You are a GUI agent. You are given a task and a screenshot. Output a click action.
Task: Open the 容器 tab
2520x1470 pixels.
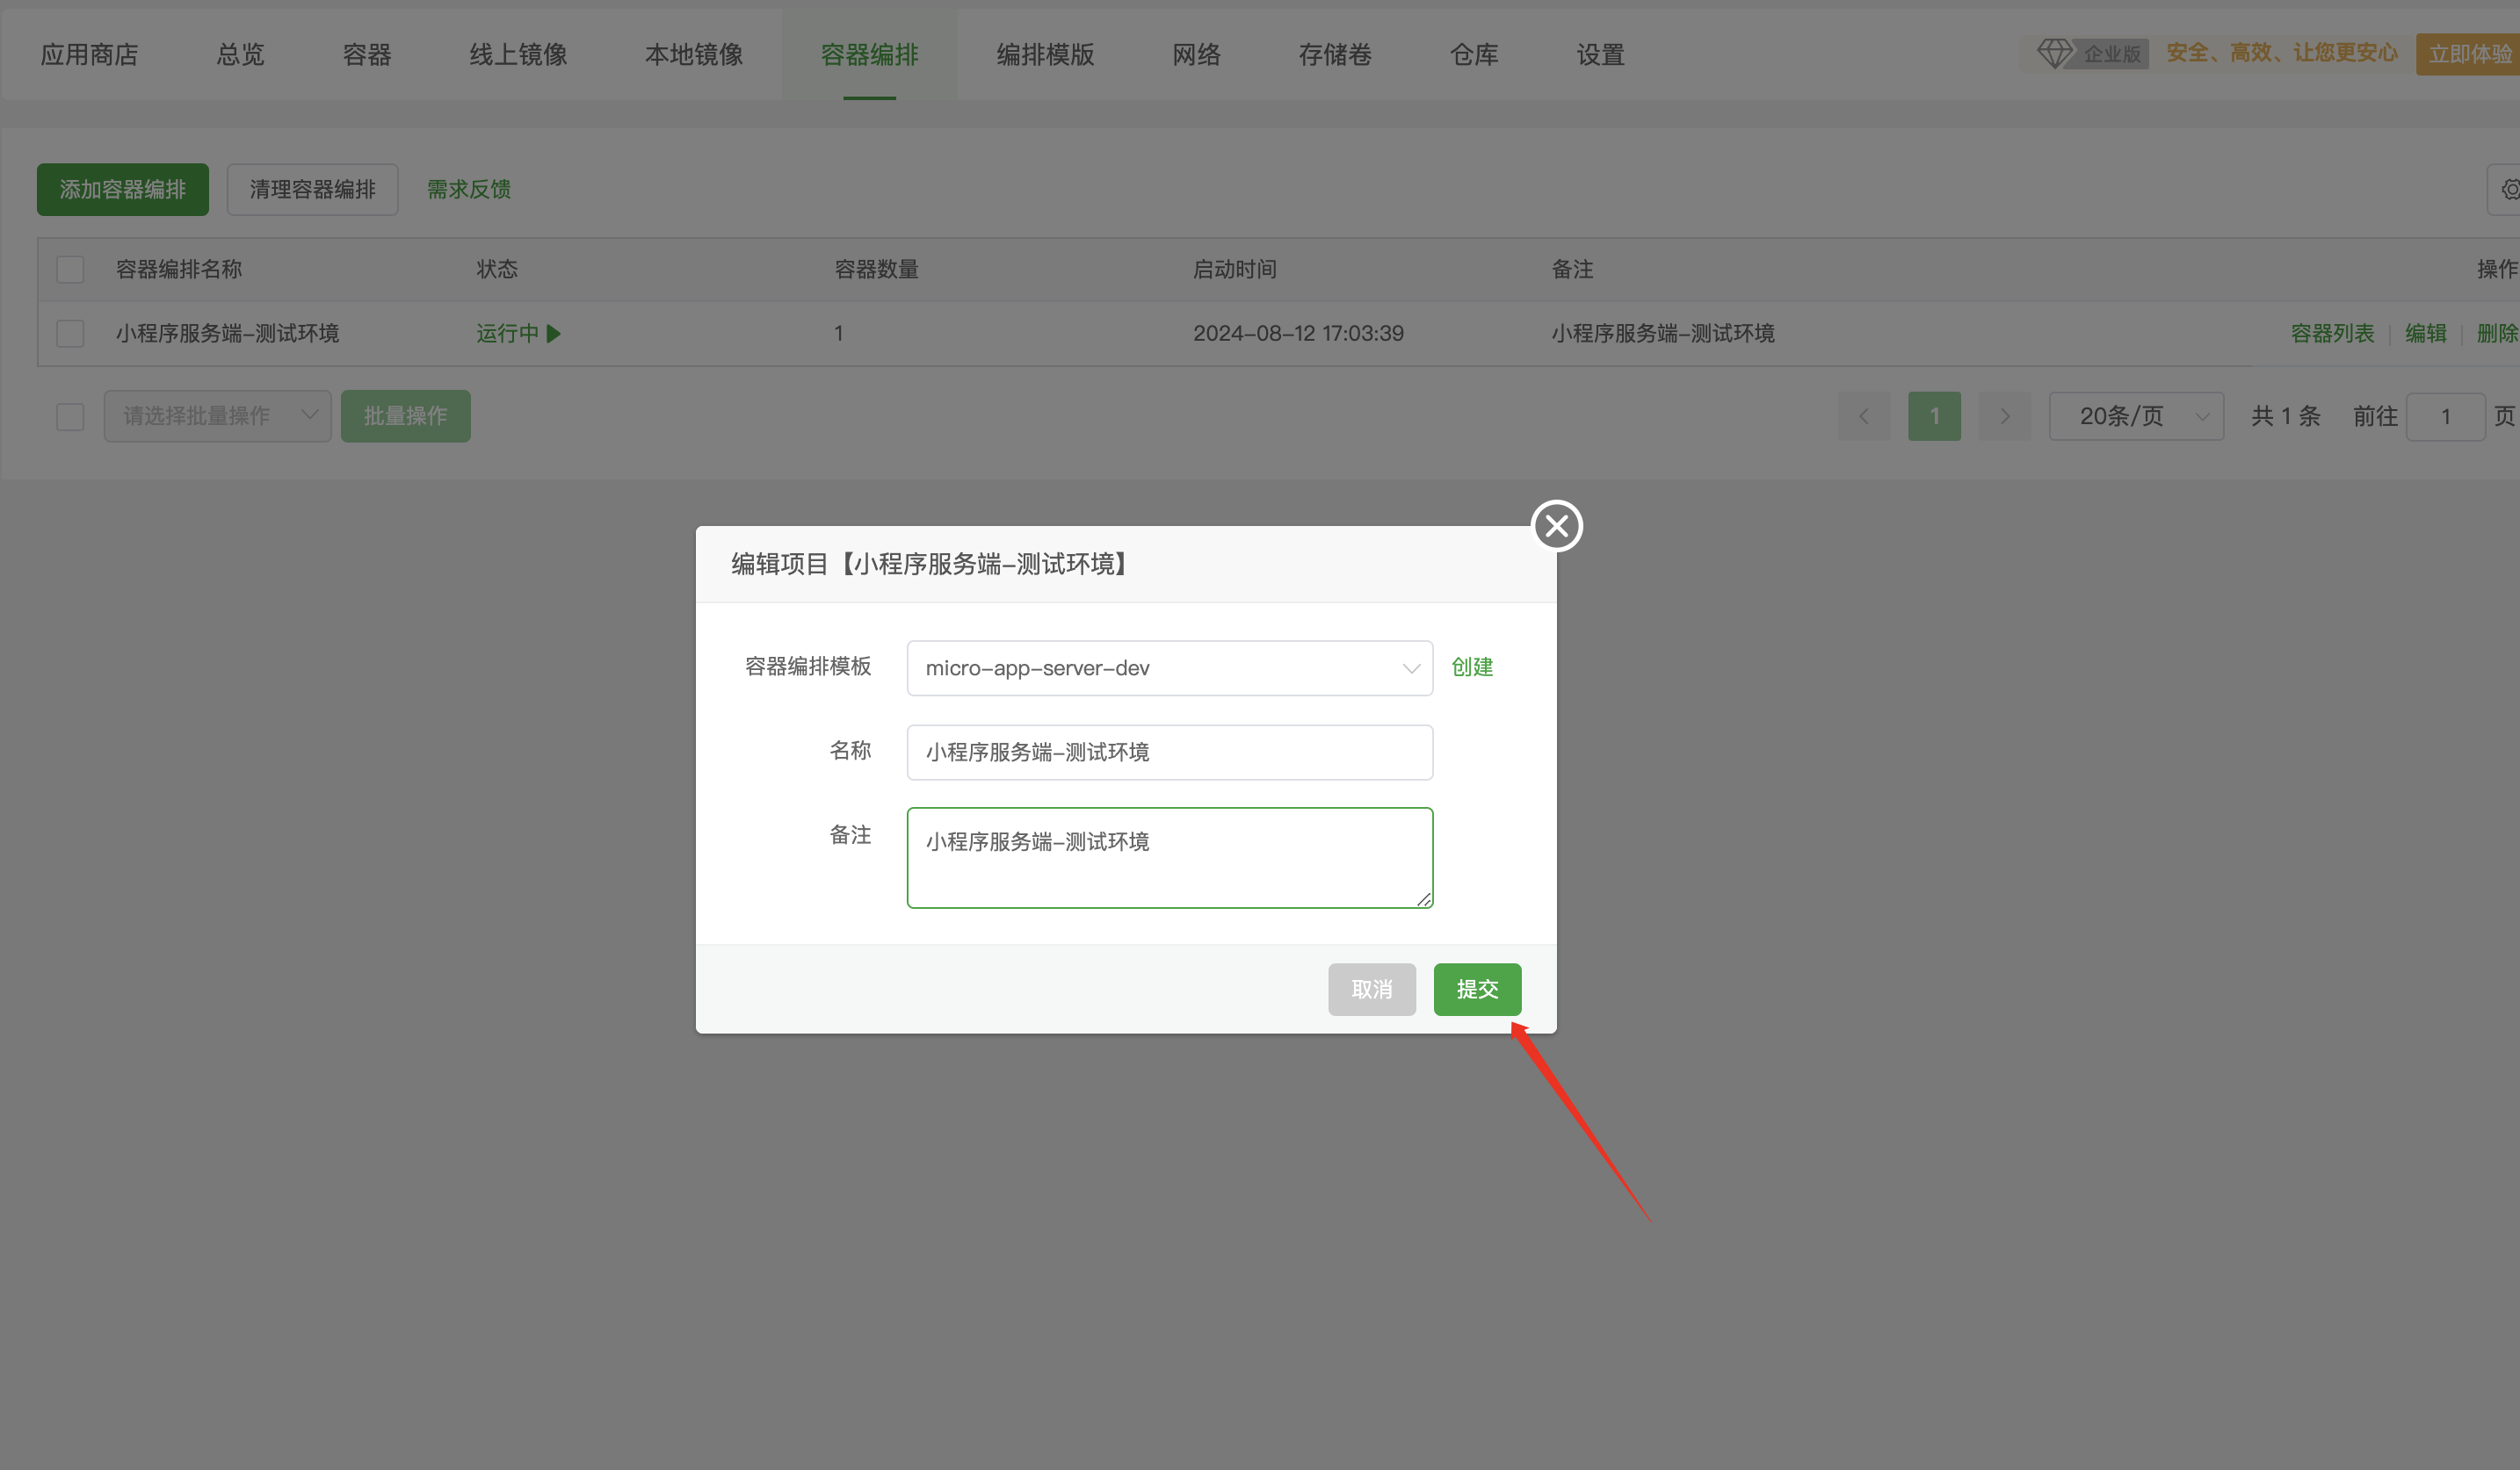367,55
